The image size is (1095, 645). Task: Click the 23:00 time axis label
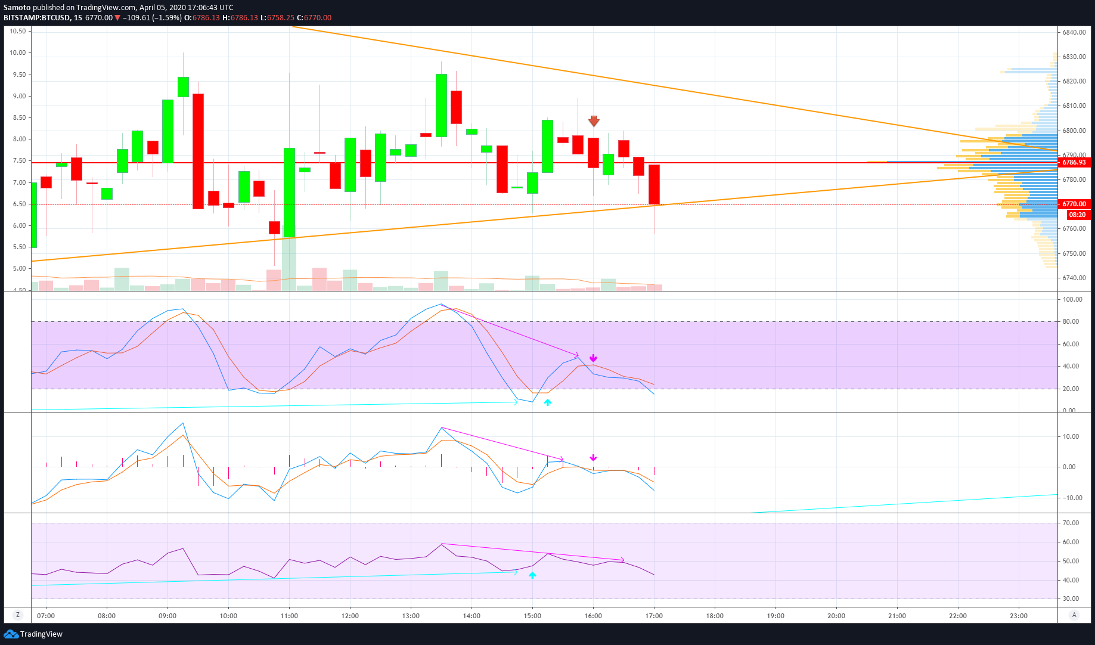pos(1019,616)
